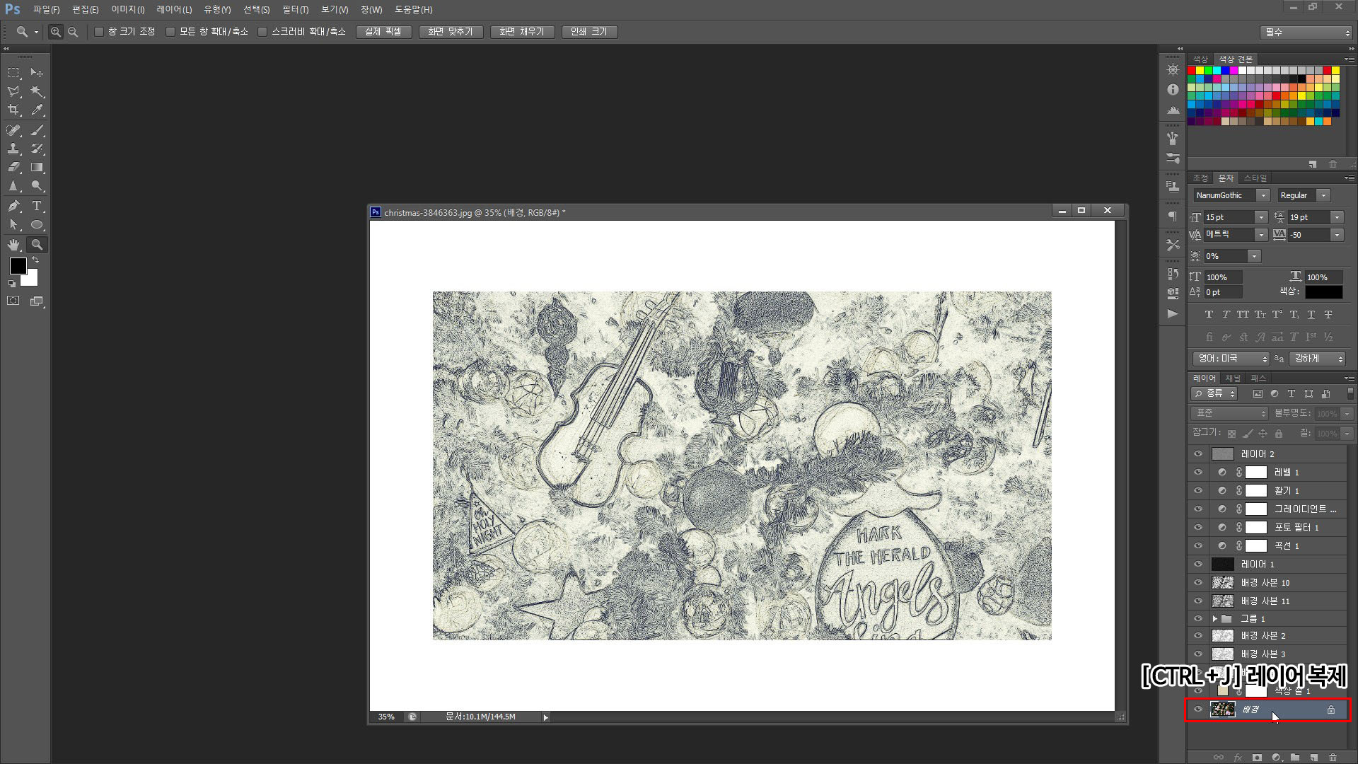The width and height of the screenshot is (1358, 764).
Task: Open the 필수 workspace dropdown
Action: click(1306, 33)
